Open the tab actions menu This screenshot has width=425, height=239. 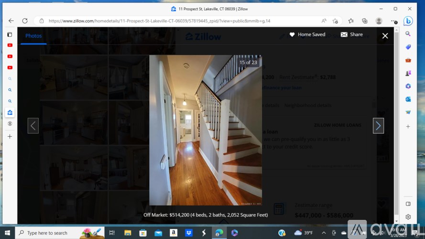10,34
